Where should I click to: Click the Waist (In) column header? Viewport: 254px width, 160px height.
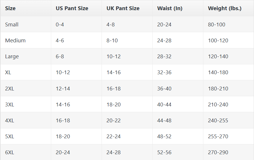pos(170,8)
